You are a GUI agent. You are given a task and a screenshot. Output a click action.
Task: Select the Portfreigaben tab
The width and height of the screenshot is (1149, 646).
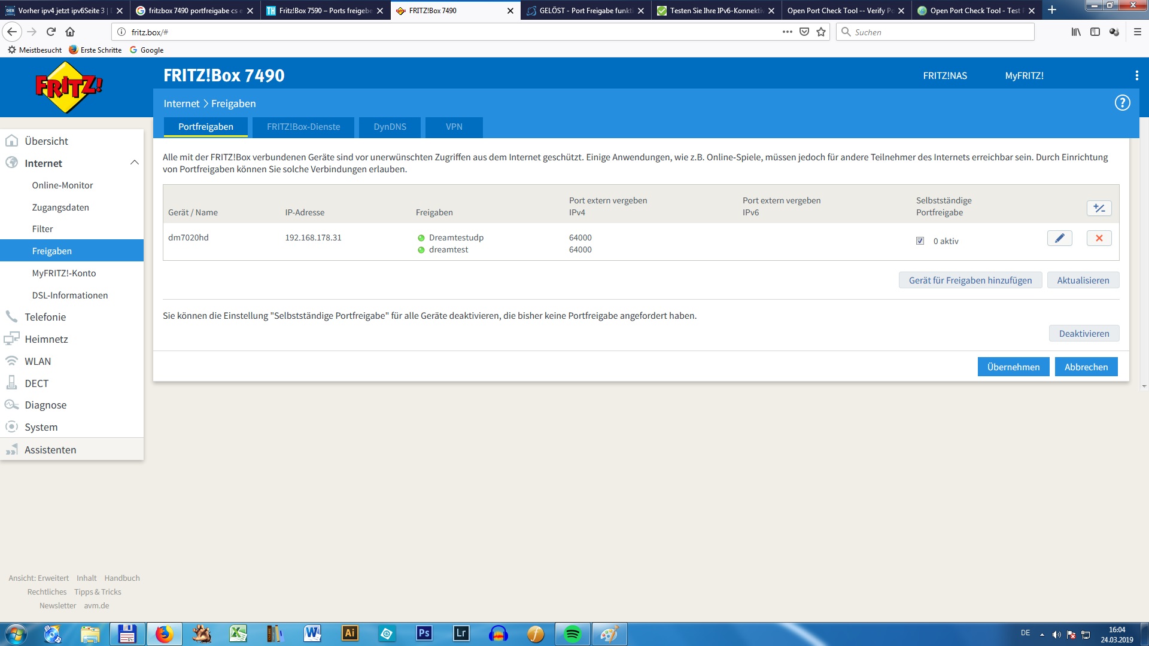pos(206,127)
